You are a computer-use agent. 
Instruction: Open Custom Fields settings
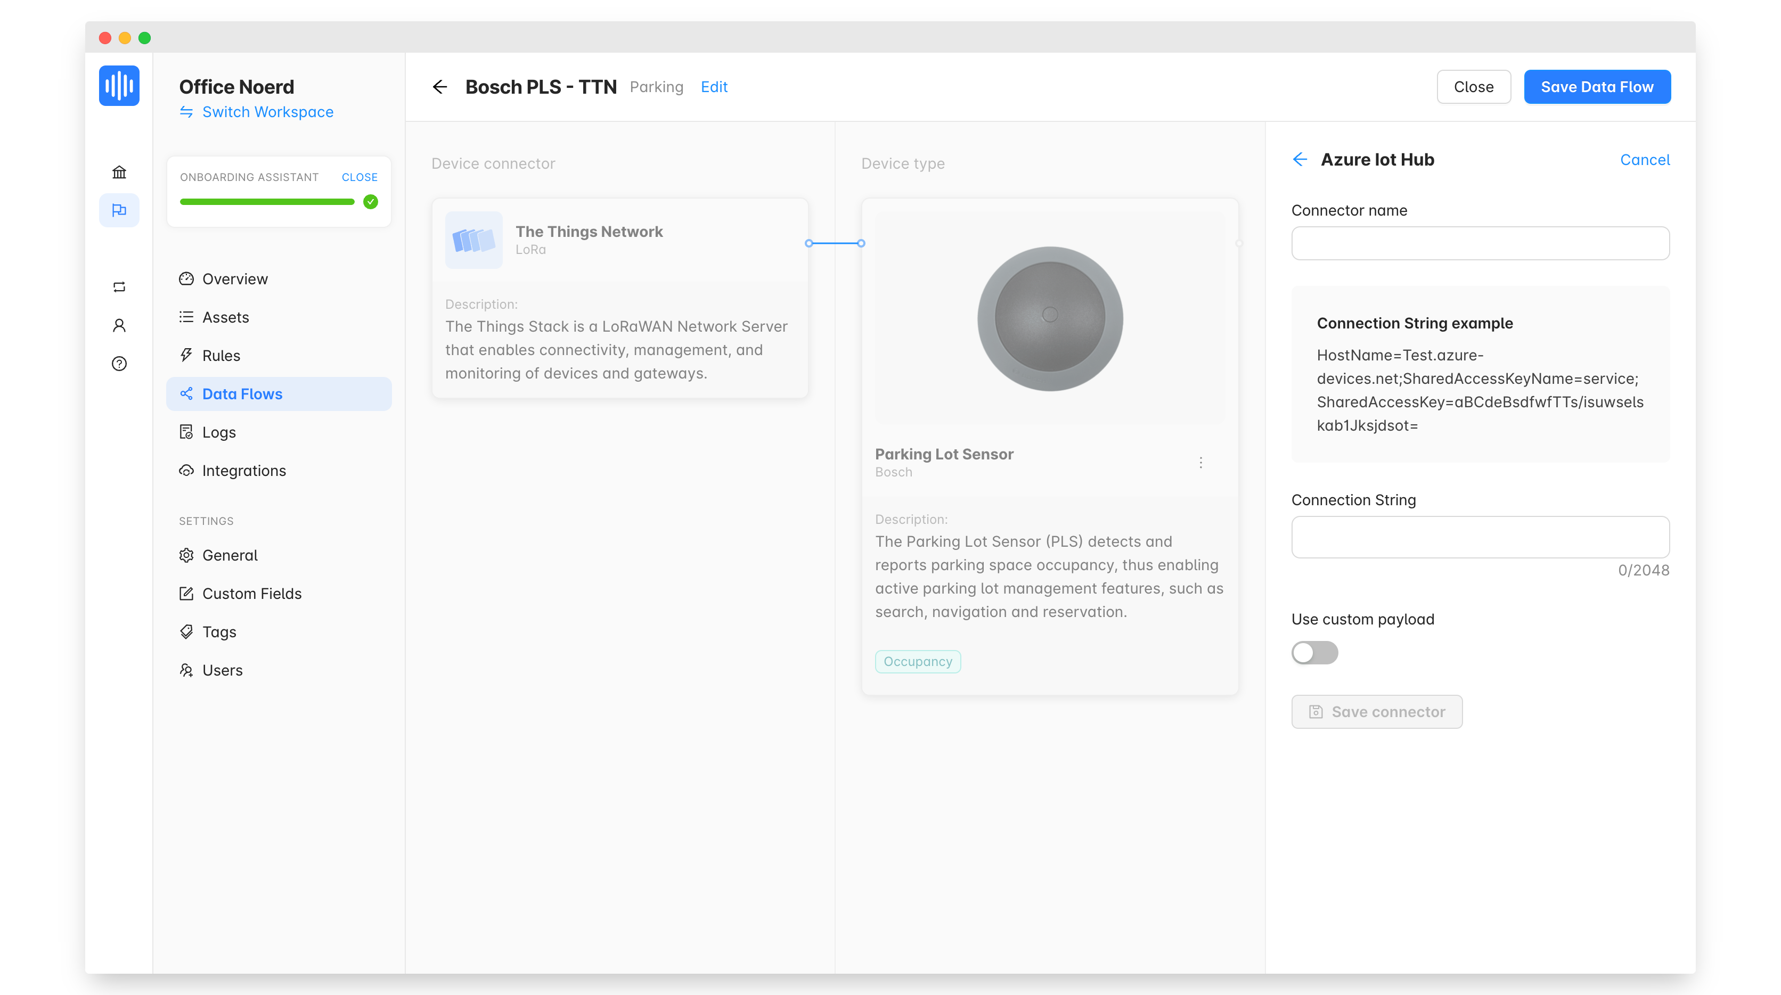[279, 594]
